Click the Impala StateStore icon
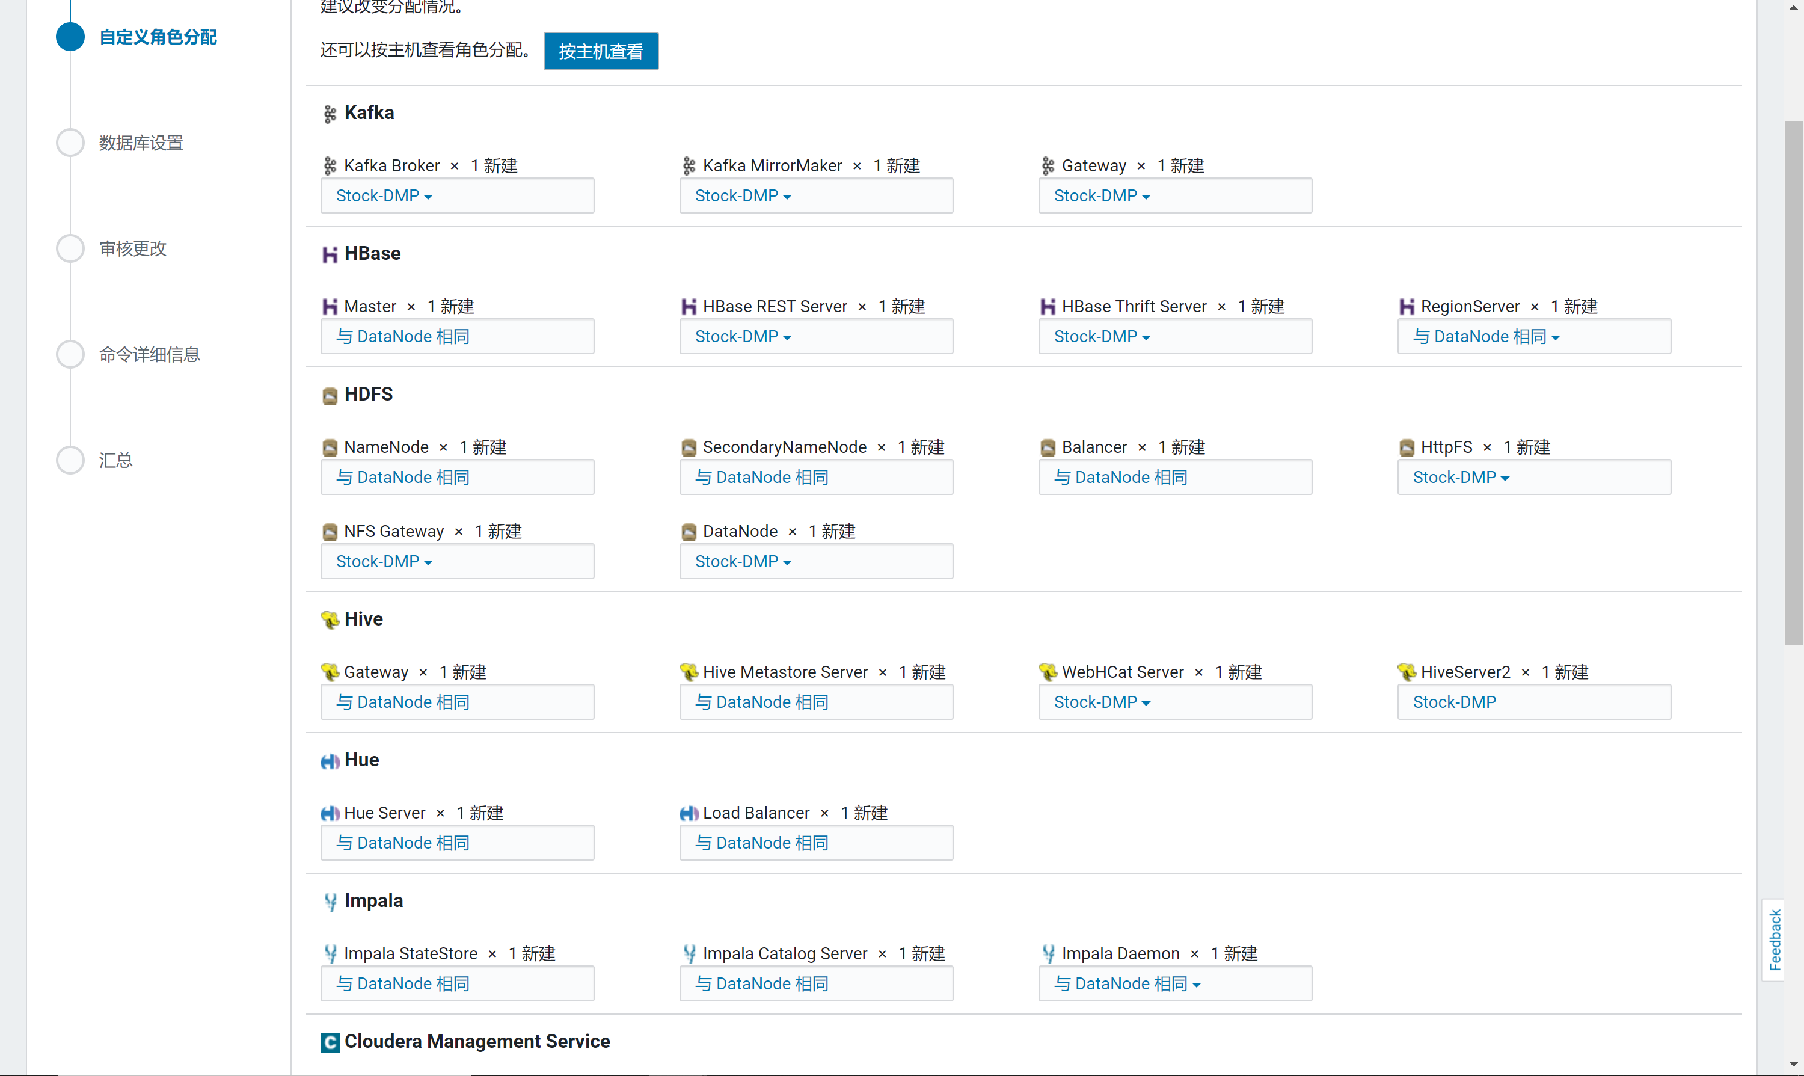 pos(331,954)
